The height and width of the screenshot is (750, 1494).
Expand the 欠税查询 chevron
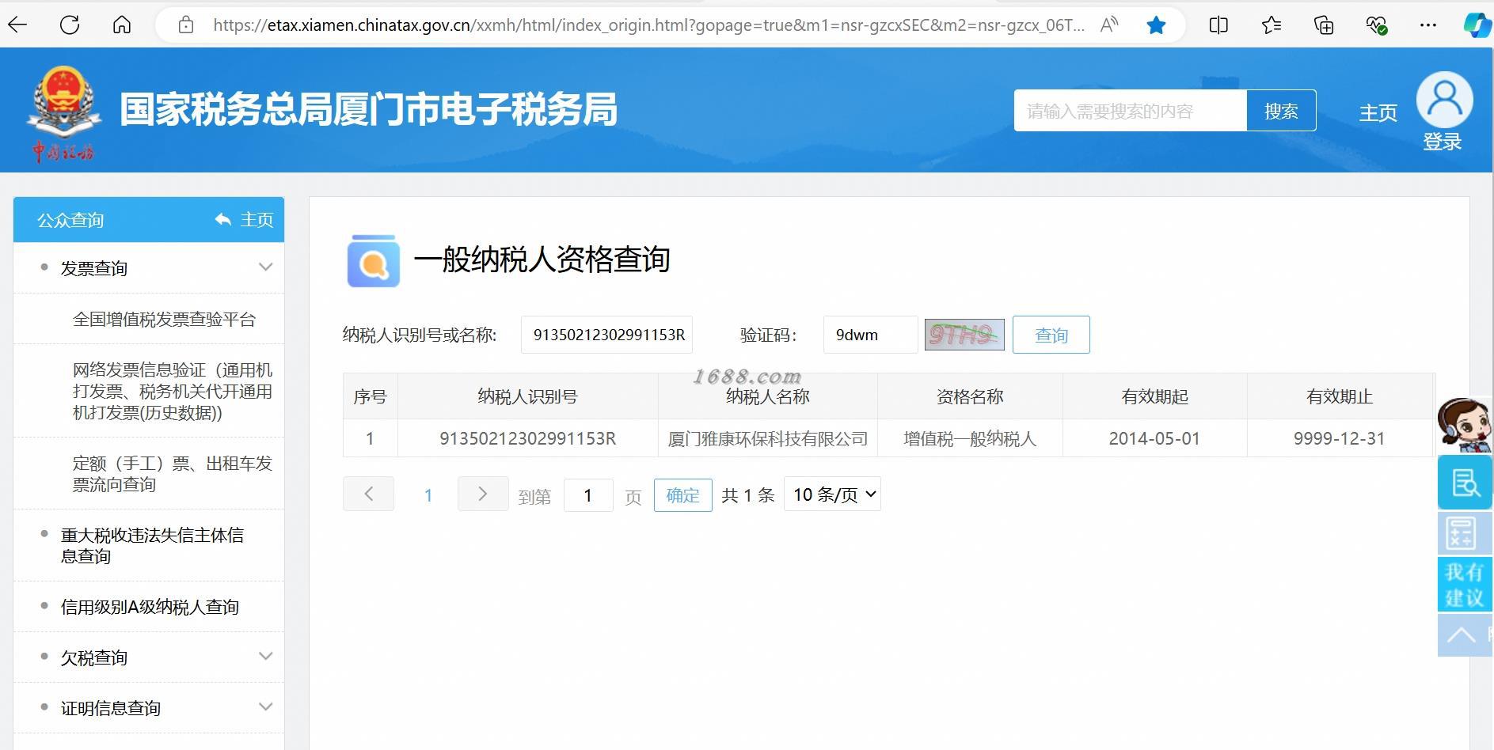[x=265, y=657]
